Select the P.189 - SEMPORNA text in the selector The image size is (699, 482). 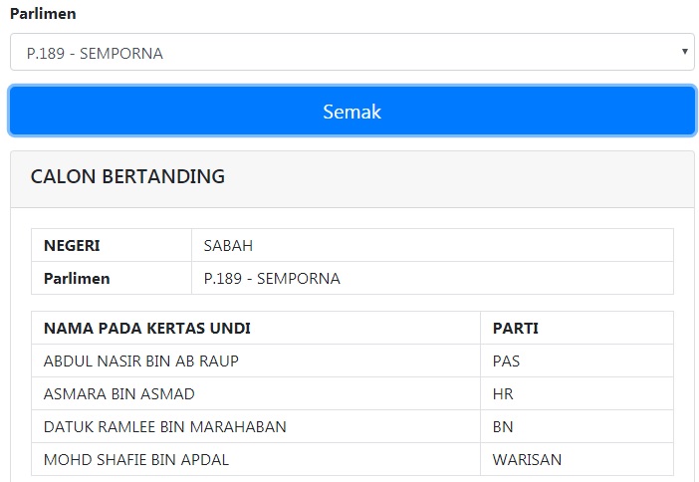[x=95, y=54]
